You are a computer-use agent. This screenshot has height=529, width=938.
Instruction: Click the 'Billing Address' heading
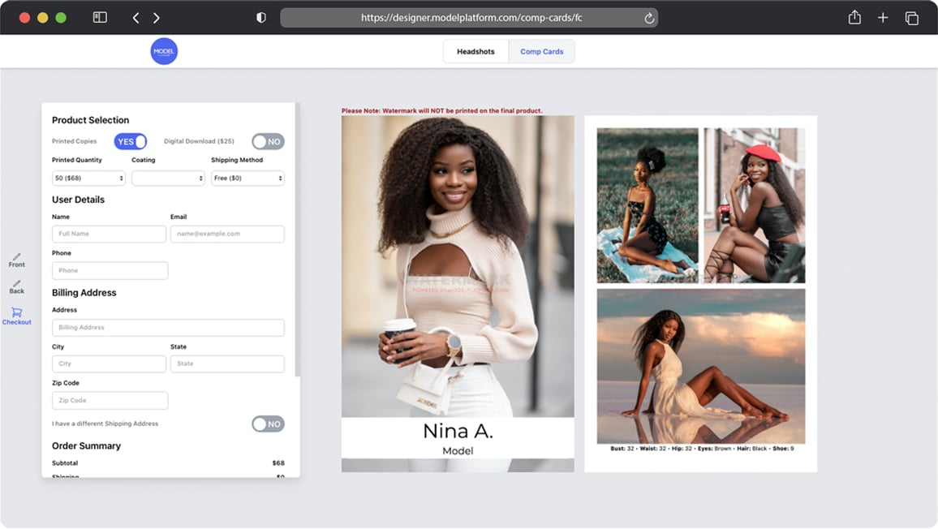(84, 293)
